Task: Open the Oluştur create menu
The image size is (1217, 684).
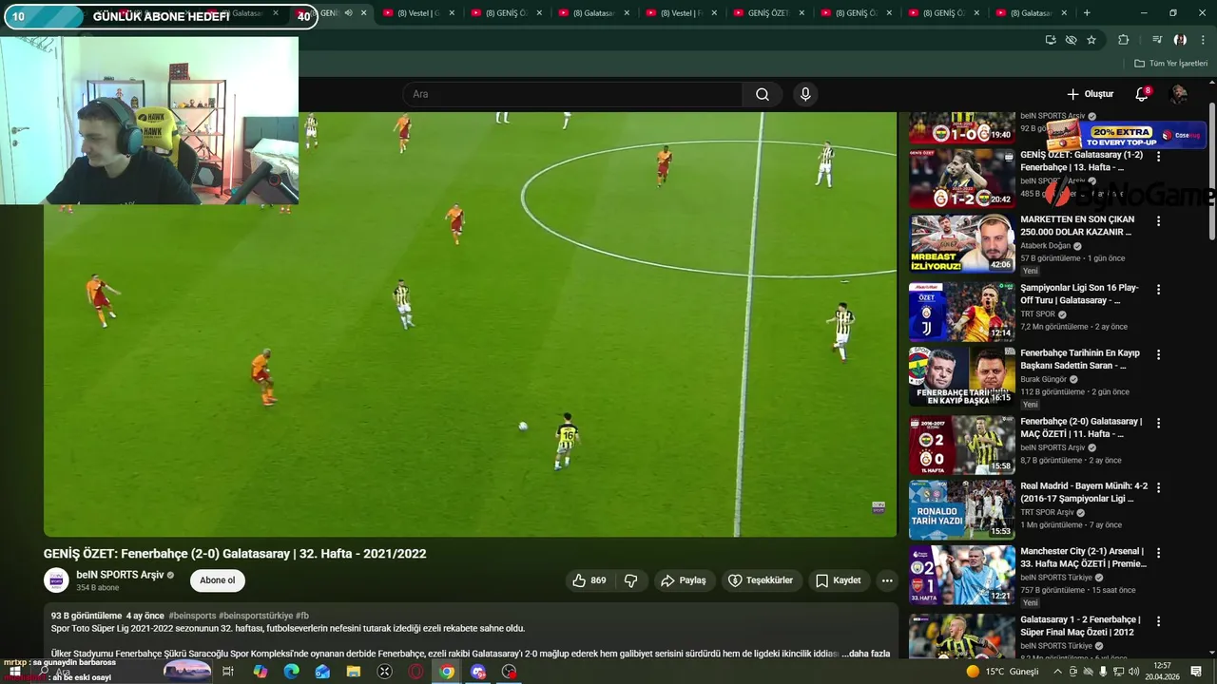Action: coord(1090,94)
